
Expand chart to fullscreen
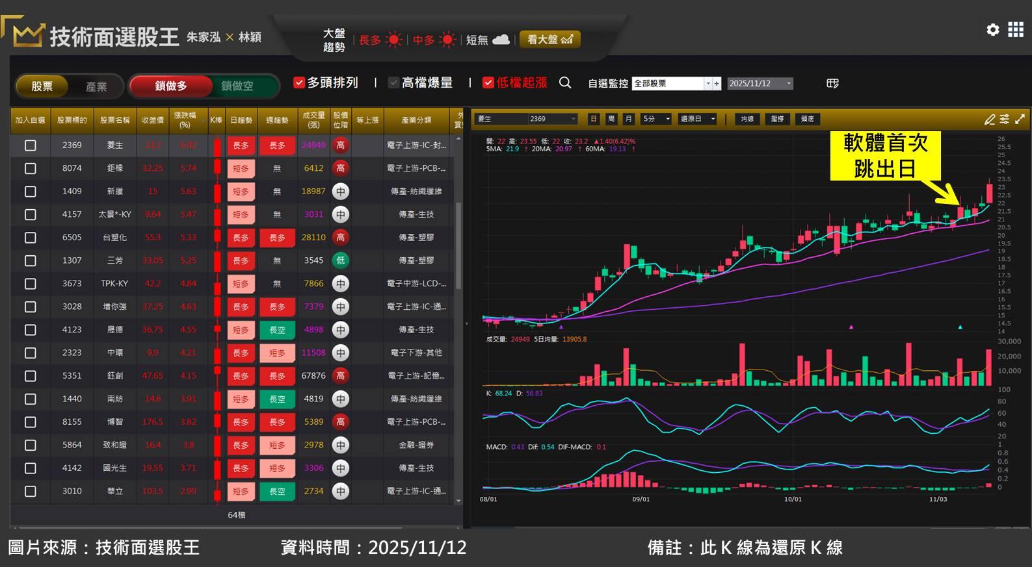tap(1020, 119)
